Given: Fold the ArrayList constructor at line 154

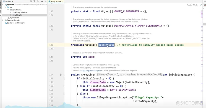Looking at the screenshot, I should pyautogui.click(x=64, y=75).
